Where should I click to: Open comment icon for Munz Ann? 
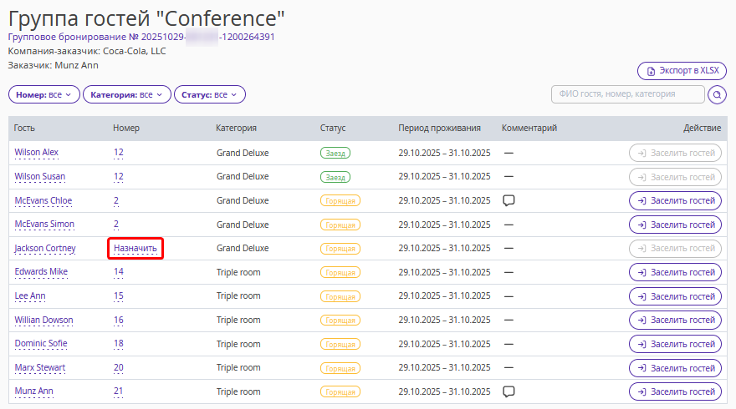click(508, 391)
